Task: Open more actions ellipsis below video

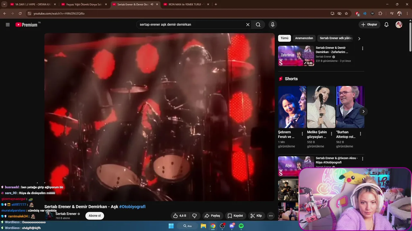Action: pos(271,216)
